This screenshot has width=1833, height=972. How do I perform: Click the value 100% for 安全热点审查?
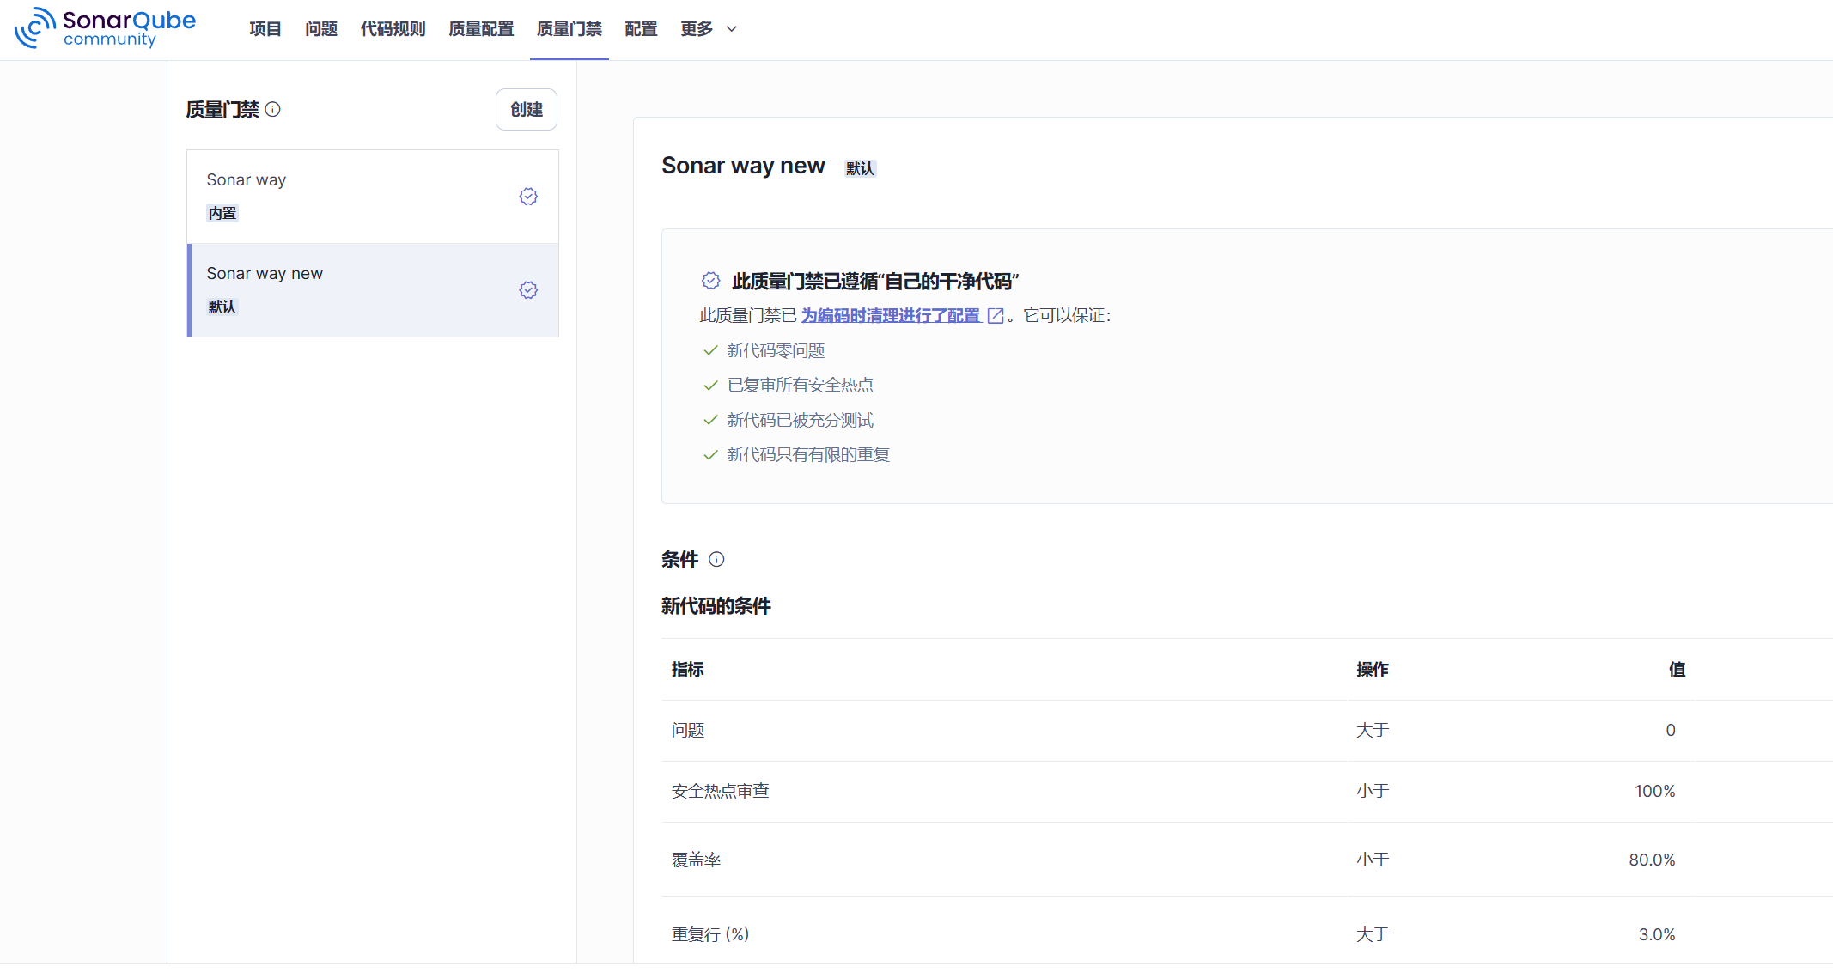tap(1655, 792)
